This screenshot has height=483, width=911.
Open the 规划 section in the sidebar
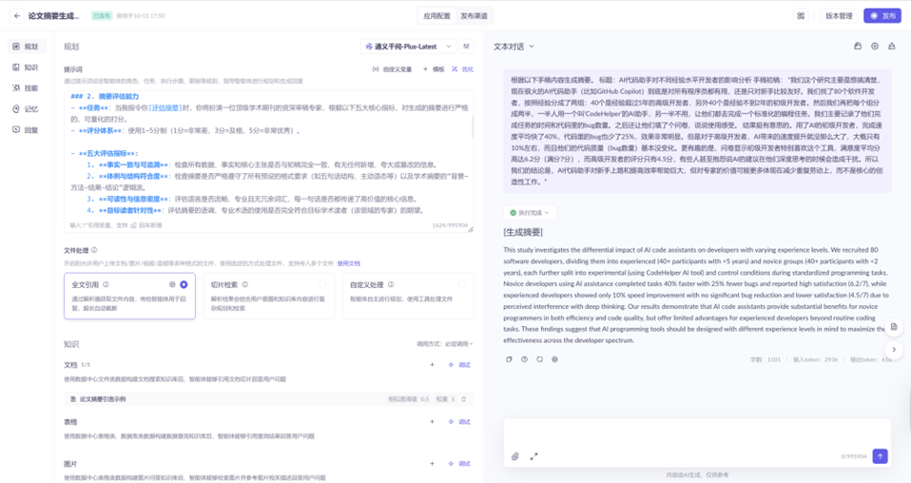[x=26, y=47]
